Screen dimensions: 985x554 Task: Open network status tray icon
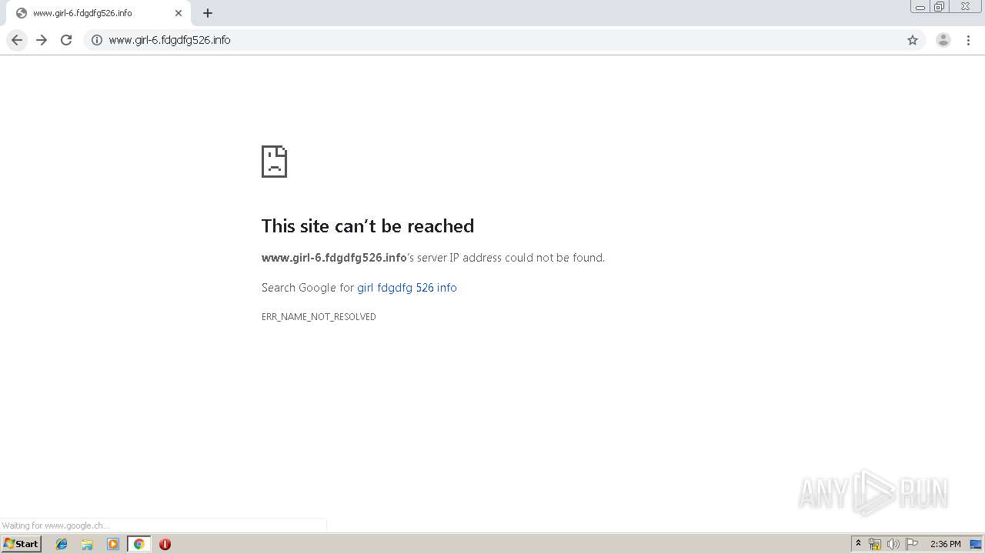tap(875, 544)
